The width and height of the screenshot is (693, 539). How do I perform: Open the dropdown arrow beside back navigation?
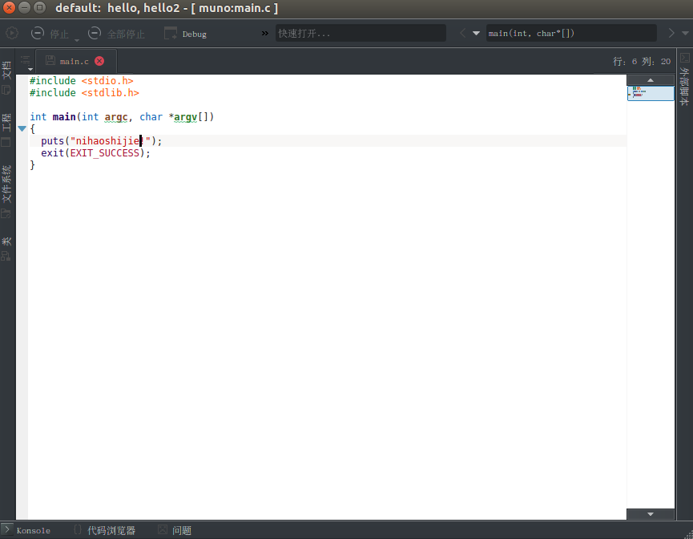tap(476, 33)
